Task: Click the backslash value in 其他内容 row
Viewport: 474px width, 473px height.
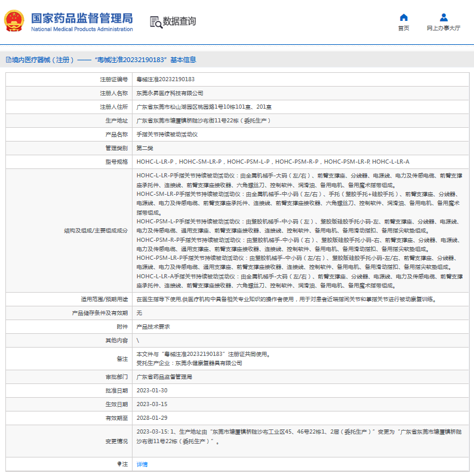Action: [138, 340]
